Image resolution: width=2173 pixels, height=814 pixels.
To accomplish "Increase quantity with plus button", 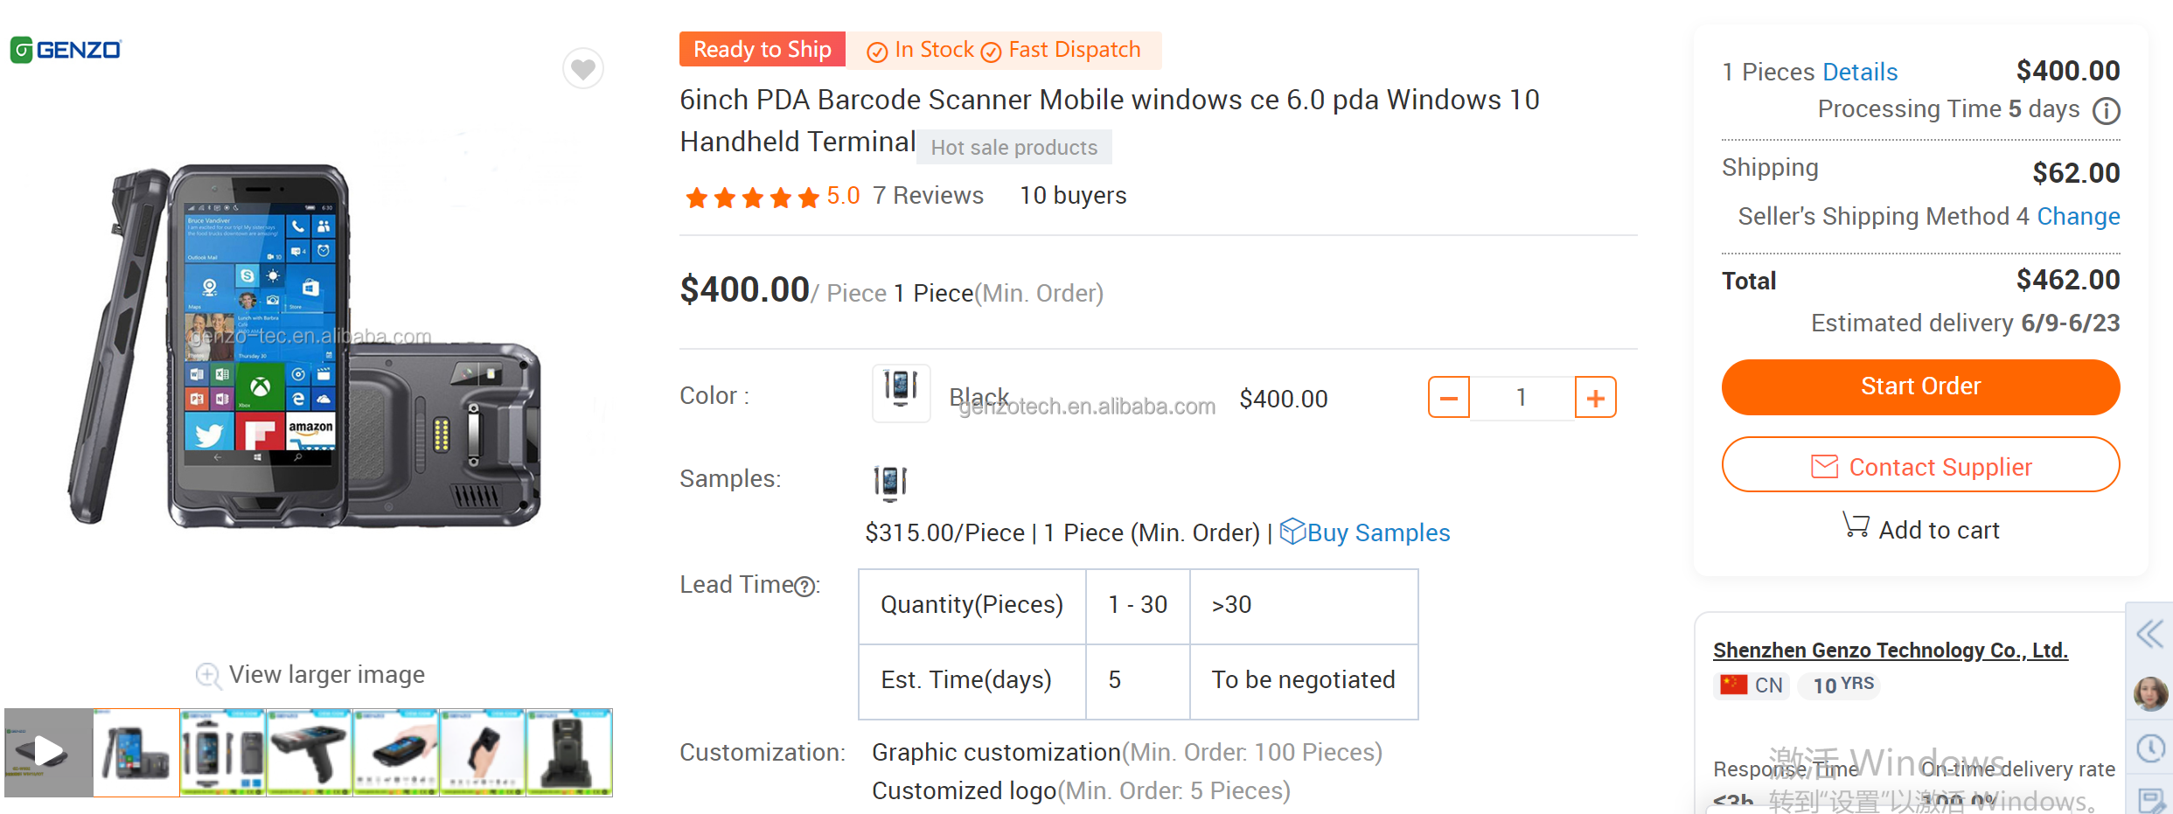I will [1595, 398].
